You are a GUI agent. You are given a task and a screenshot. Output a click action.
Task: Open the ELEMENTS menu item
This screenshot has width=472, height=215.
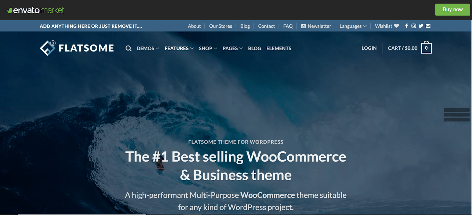[x=279, y=48]
